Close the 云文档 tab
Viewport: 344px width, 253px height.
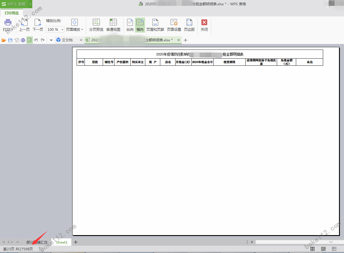(81, 40)
